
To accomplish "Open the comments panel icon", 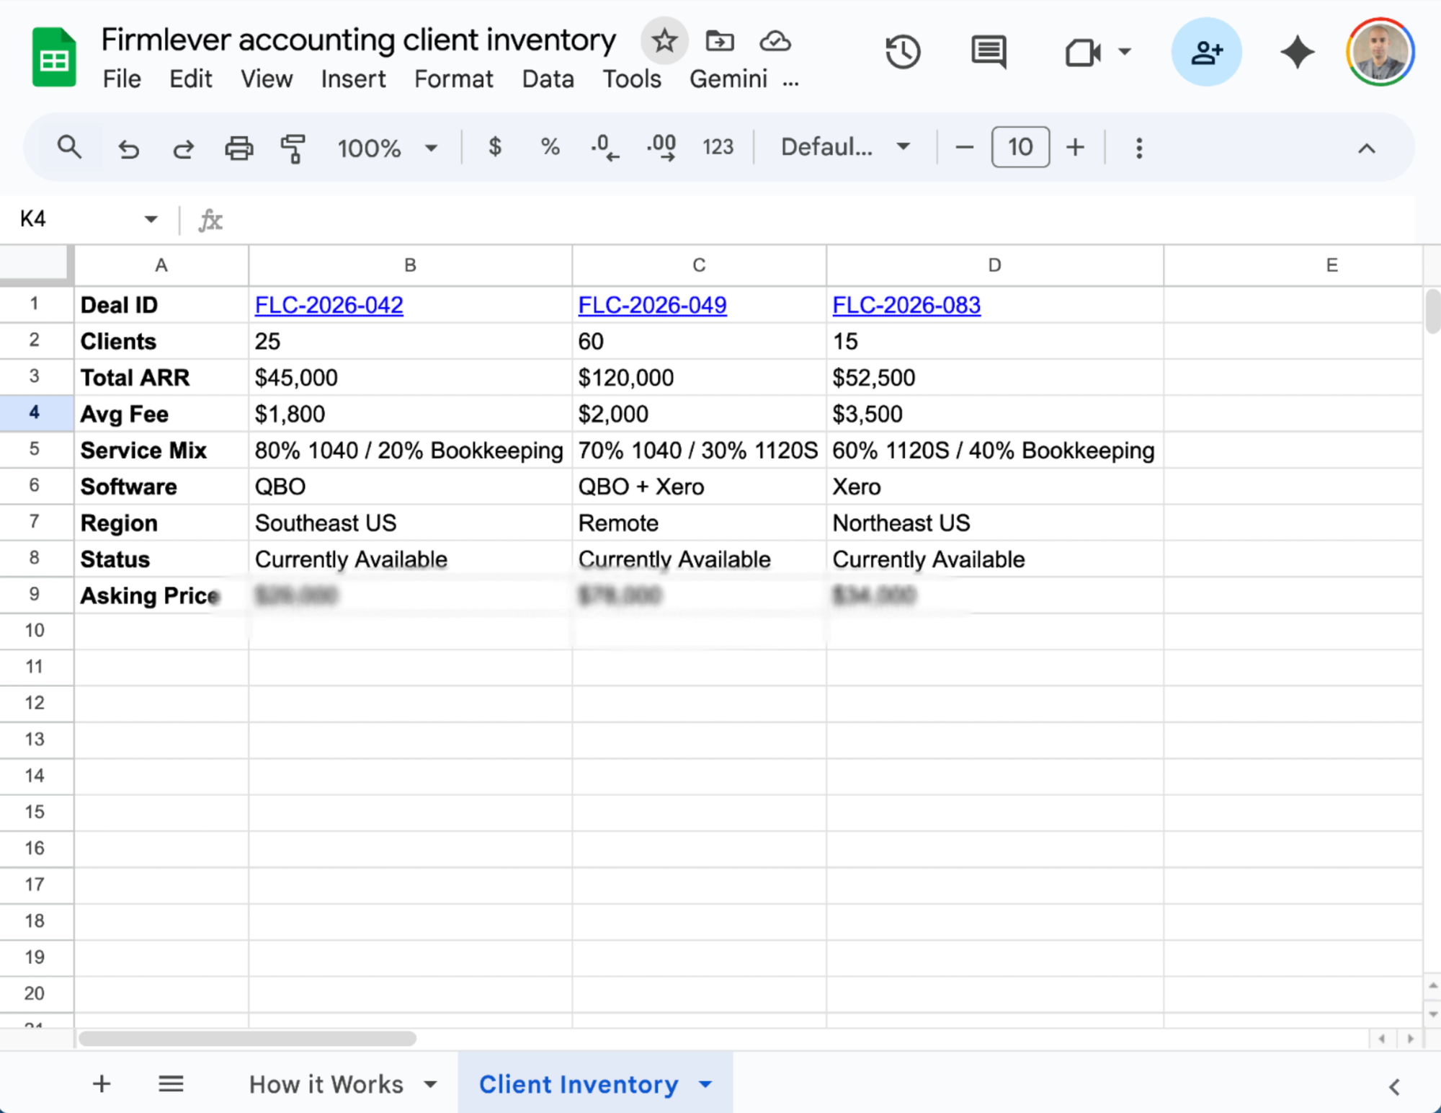I will point(989,52).
